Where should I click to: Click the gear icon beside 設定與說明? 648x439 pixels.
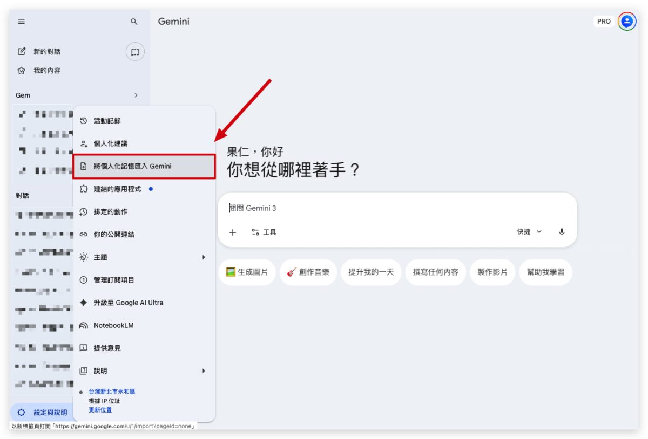(22, 413)
